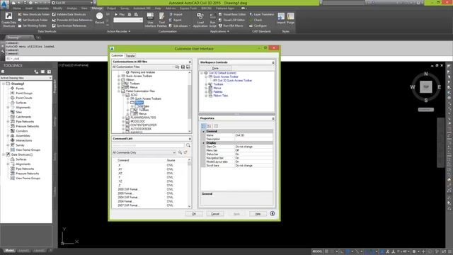
Task: Switch to Transfer tab in CUI dialog
Action: (130, 55)
